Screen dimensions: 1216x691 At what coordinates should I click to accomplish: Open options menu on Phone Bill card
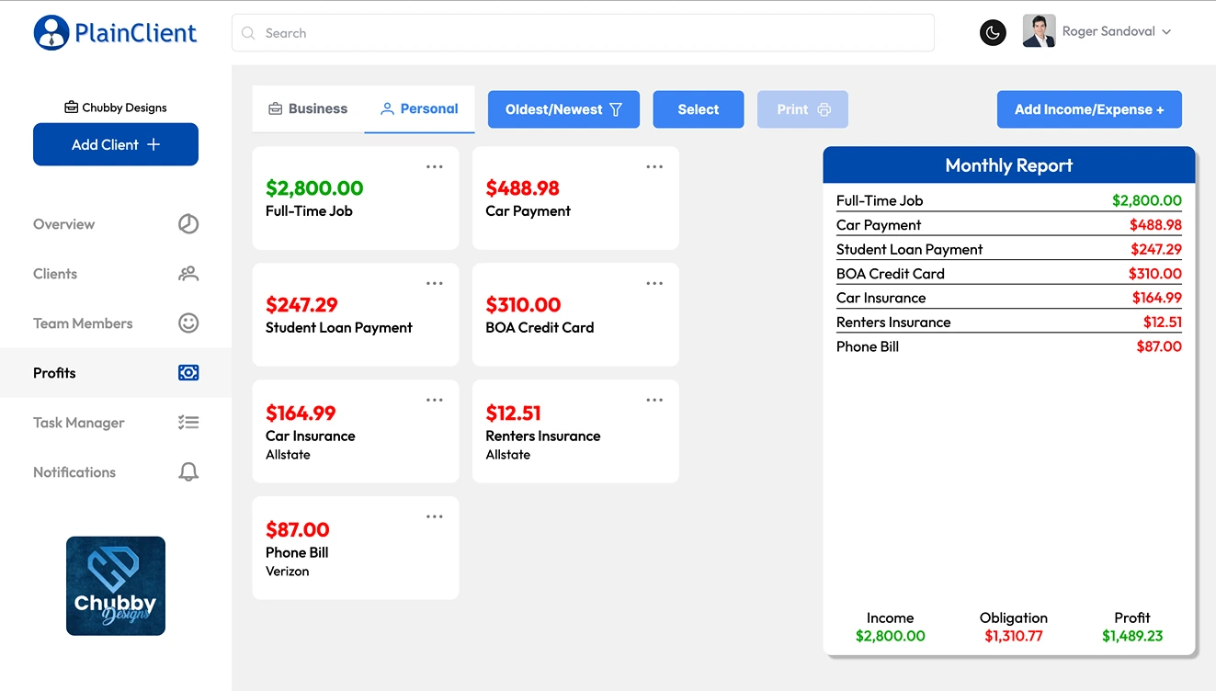click(434, 515)
